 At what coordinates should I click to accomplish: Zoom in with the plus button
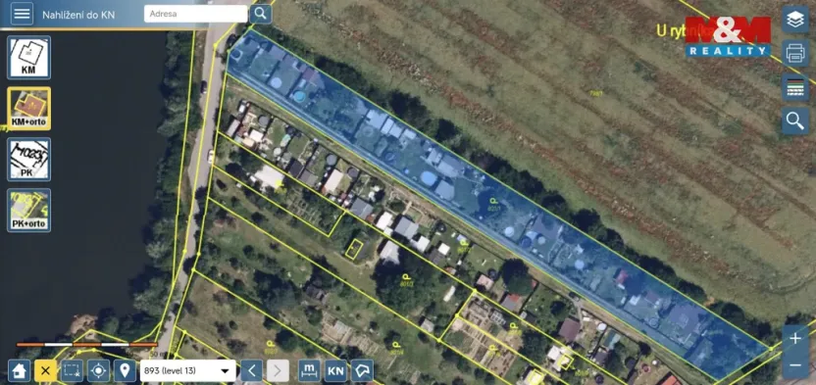tap(795, 338)
